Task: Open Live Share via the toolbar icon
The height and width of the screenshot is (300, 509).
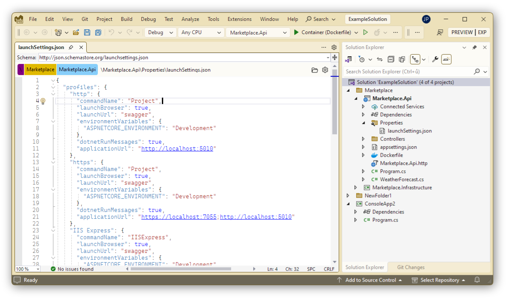Action: tap(439, 32)
